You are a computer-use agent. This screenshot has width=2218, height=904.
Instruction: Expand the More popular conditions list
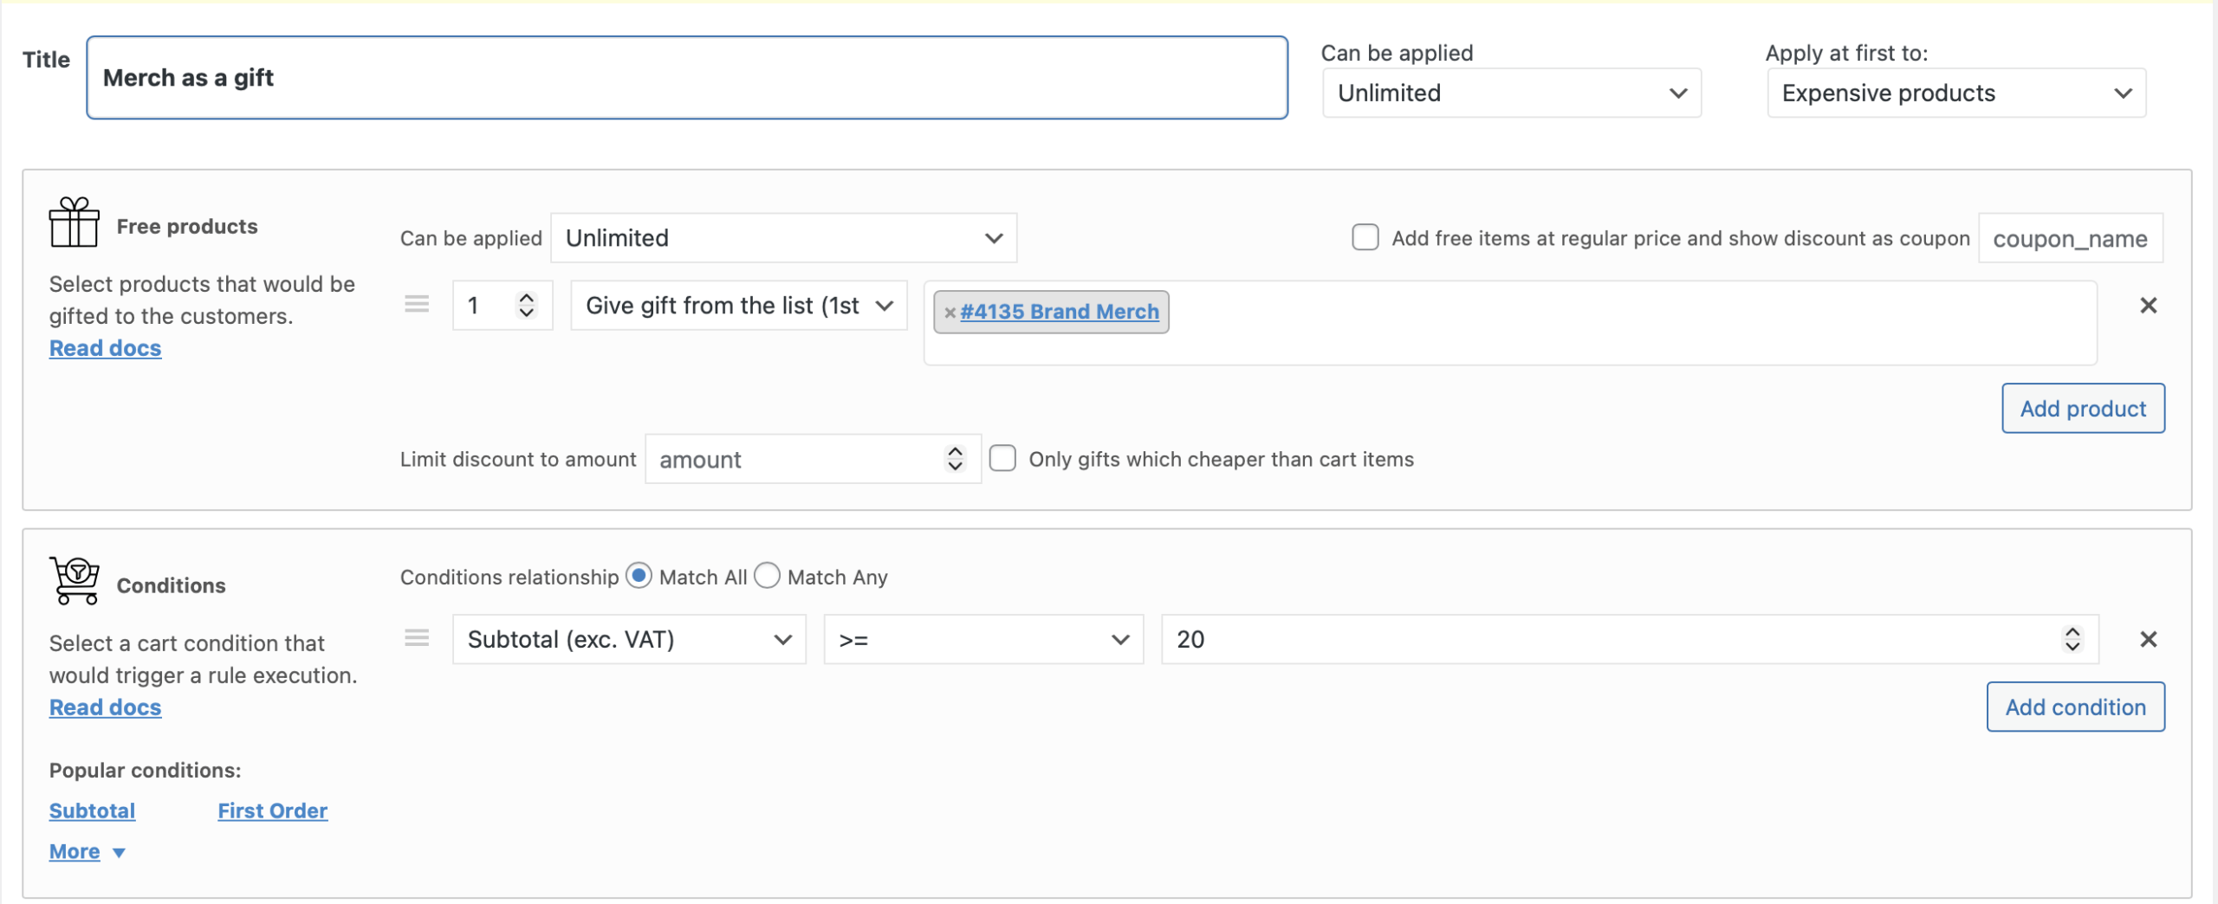pos(87,852)
